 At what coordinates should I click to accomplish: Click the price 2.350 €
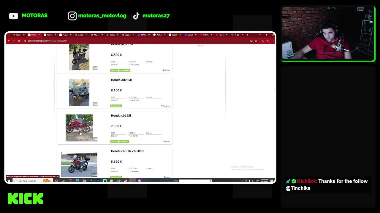[x=116, y=126]
